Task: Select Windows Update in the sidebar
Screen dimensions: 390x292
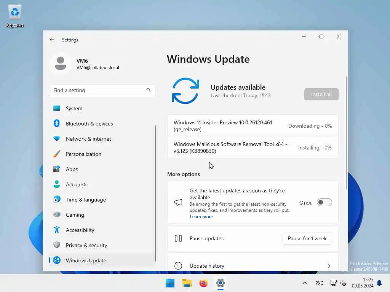Action: pyautogui.click(x=102, y=260)
